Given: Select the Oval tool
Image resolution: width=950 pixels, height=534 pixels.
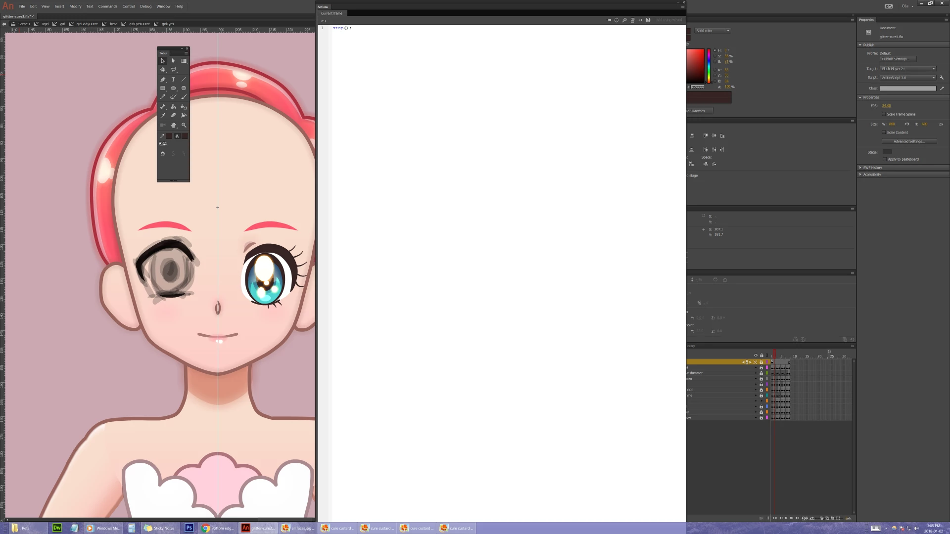Looking at the screenshot, I should tap(173, 88).
